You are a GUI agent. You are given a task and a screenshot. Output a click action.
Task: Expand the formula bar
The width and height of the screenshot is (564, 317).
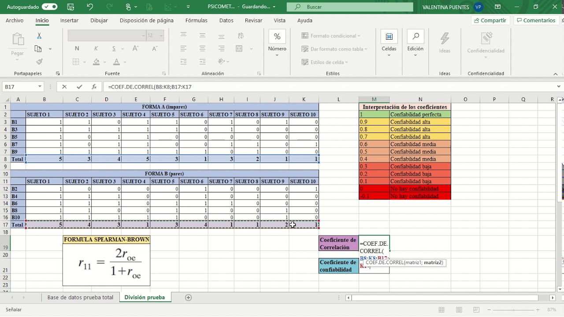(x=559, y=87)
